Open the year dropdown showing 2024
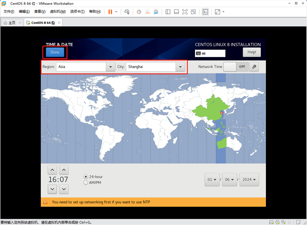The image size is (307, 225). point(249,180)
